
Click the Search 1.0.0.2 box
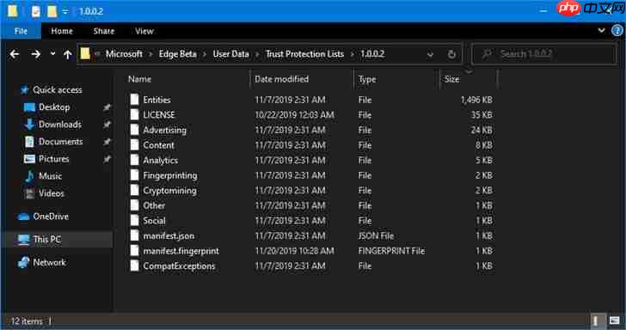click(x=544, y=54)
